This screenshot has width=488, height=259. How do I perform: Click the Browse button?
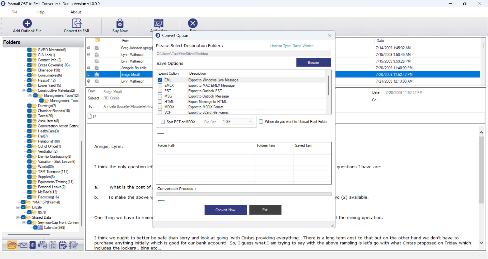[313, 62]
